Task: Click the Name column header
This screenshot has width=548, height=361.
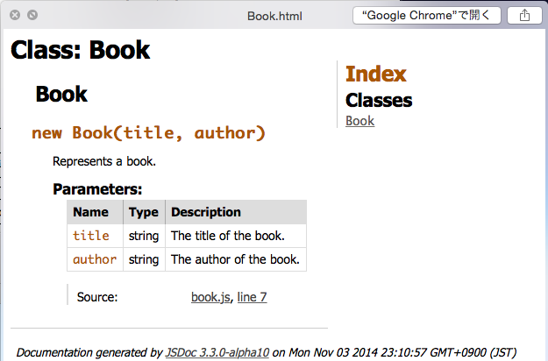Action: point(90,212)
